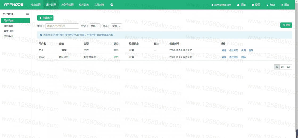Click the 禁用 status of user 234
This screenshot has height=138, width=298.
(116, 50)
